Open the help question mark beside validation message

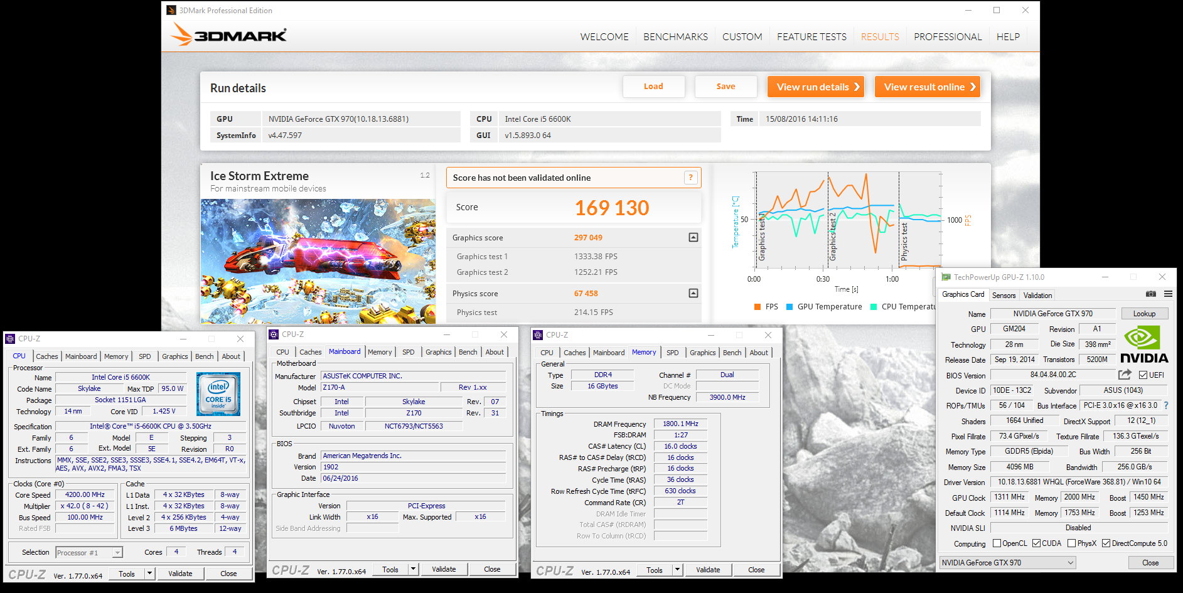tap(690, 178)
